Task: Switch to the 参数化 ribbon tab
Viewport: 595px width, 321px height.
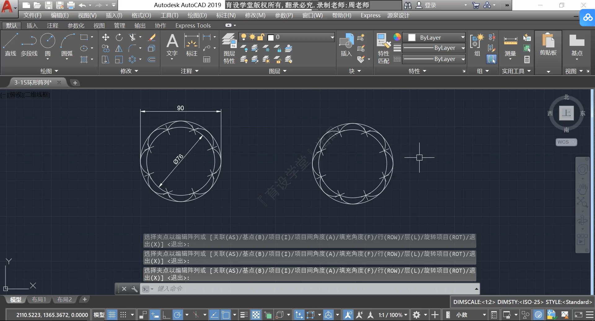Action: point(76,26)
